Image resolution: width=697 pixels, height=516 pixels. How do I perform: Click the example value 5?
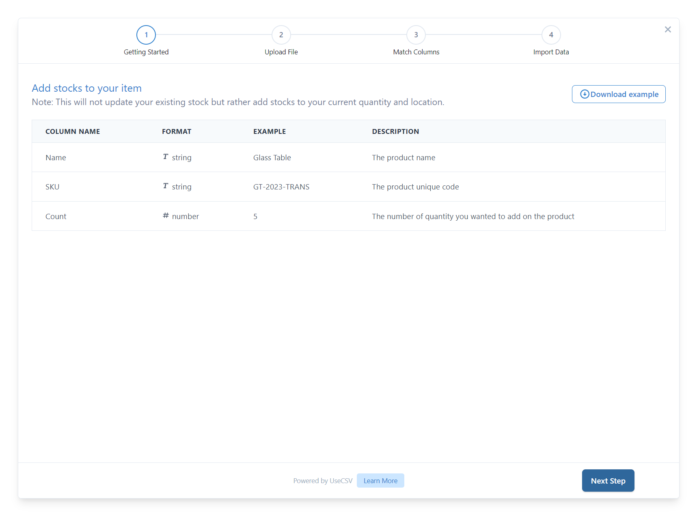[x=255, y=216]
